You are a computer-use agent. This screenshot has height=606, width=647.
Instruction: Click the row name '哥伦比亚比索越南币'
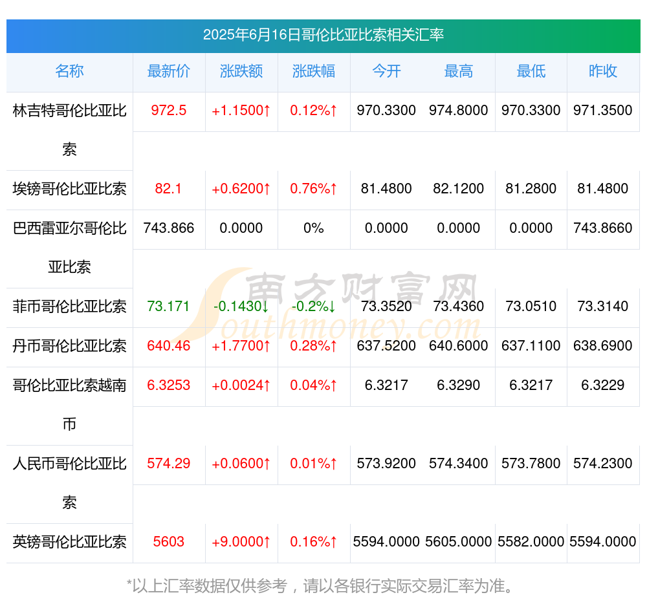[69, 405]
